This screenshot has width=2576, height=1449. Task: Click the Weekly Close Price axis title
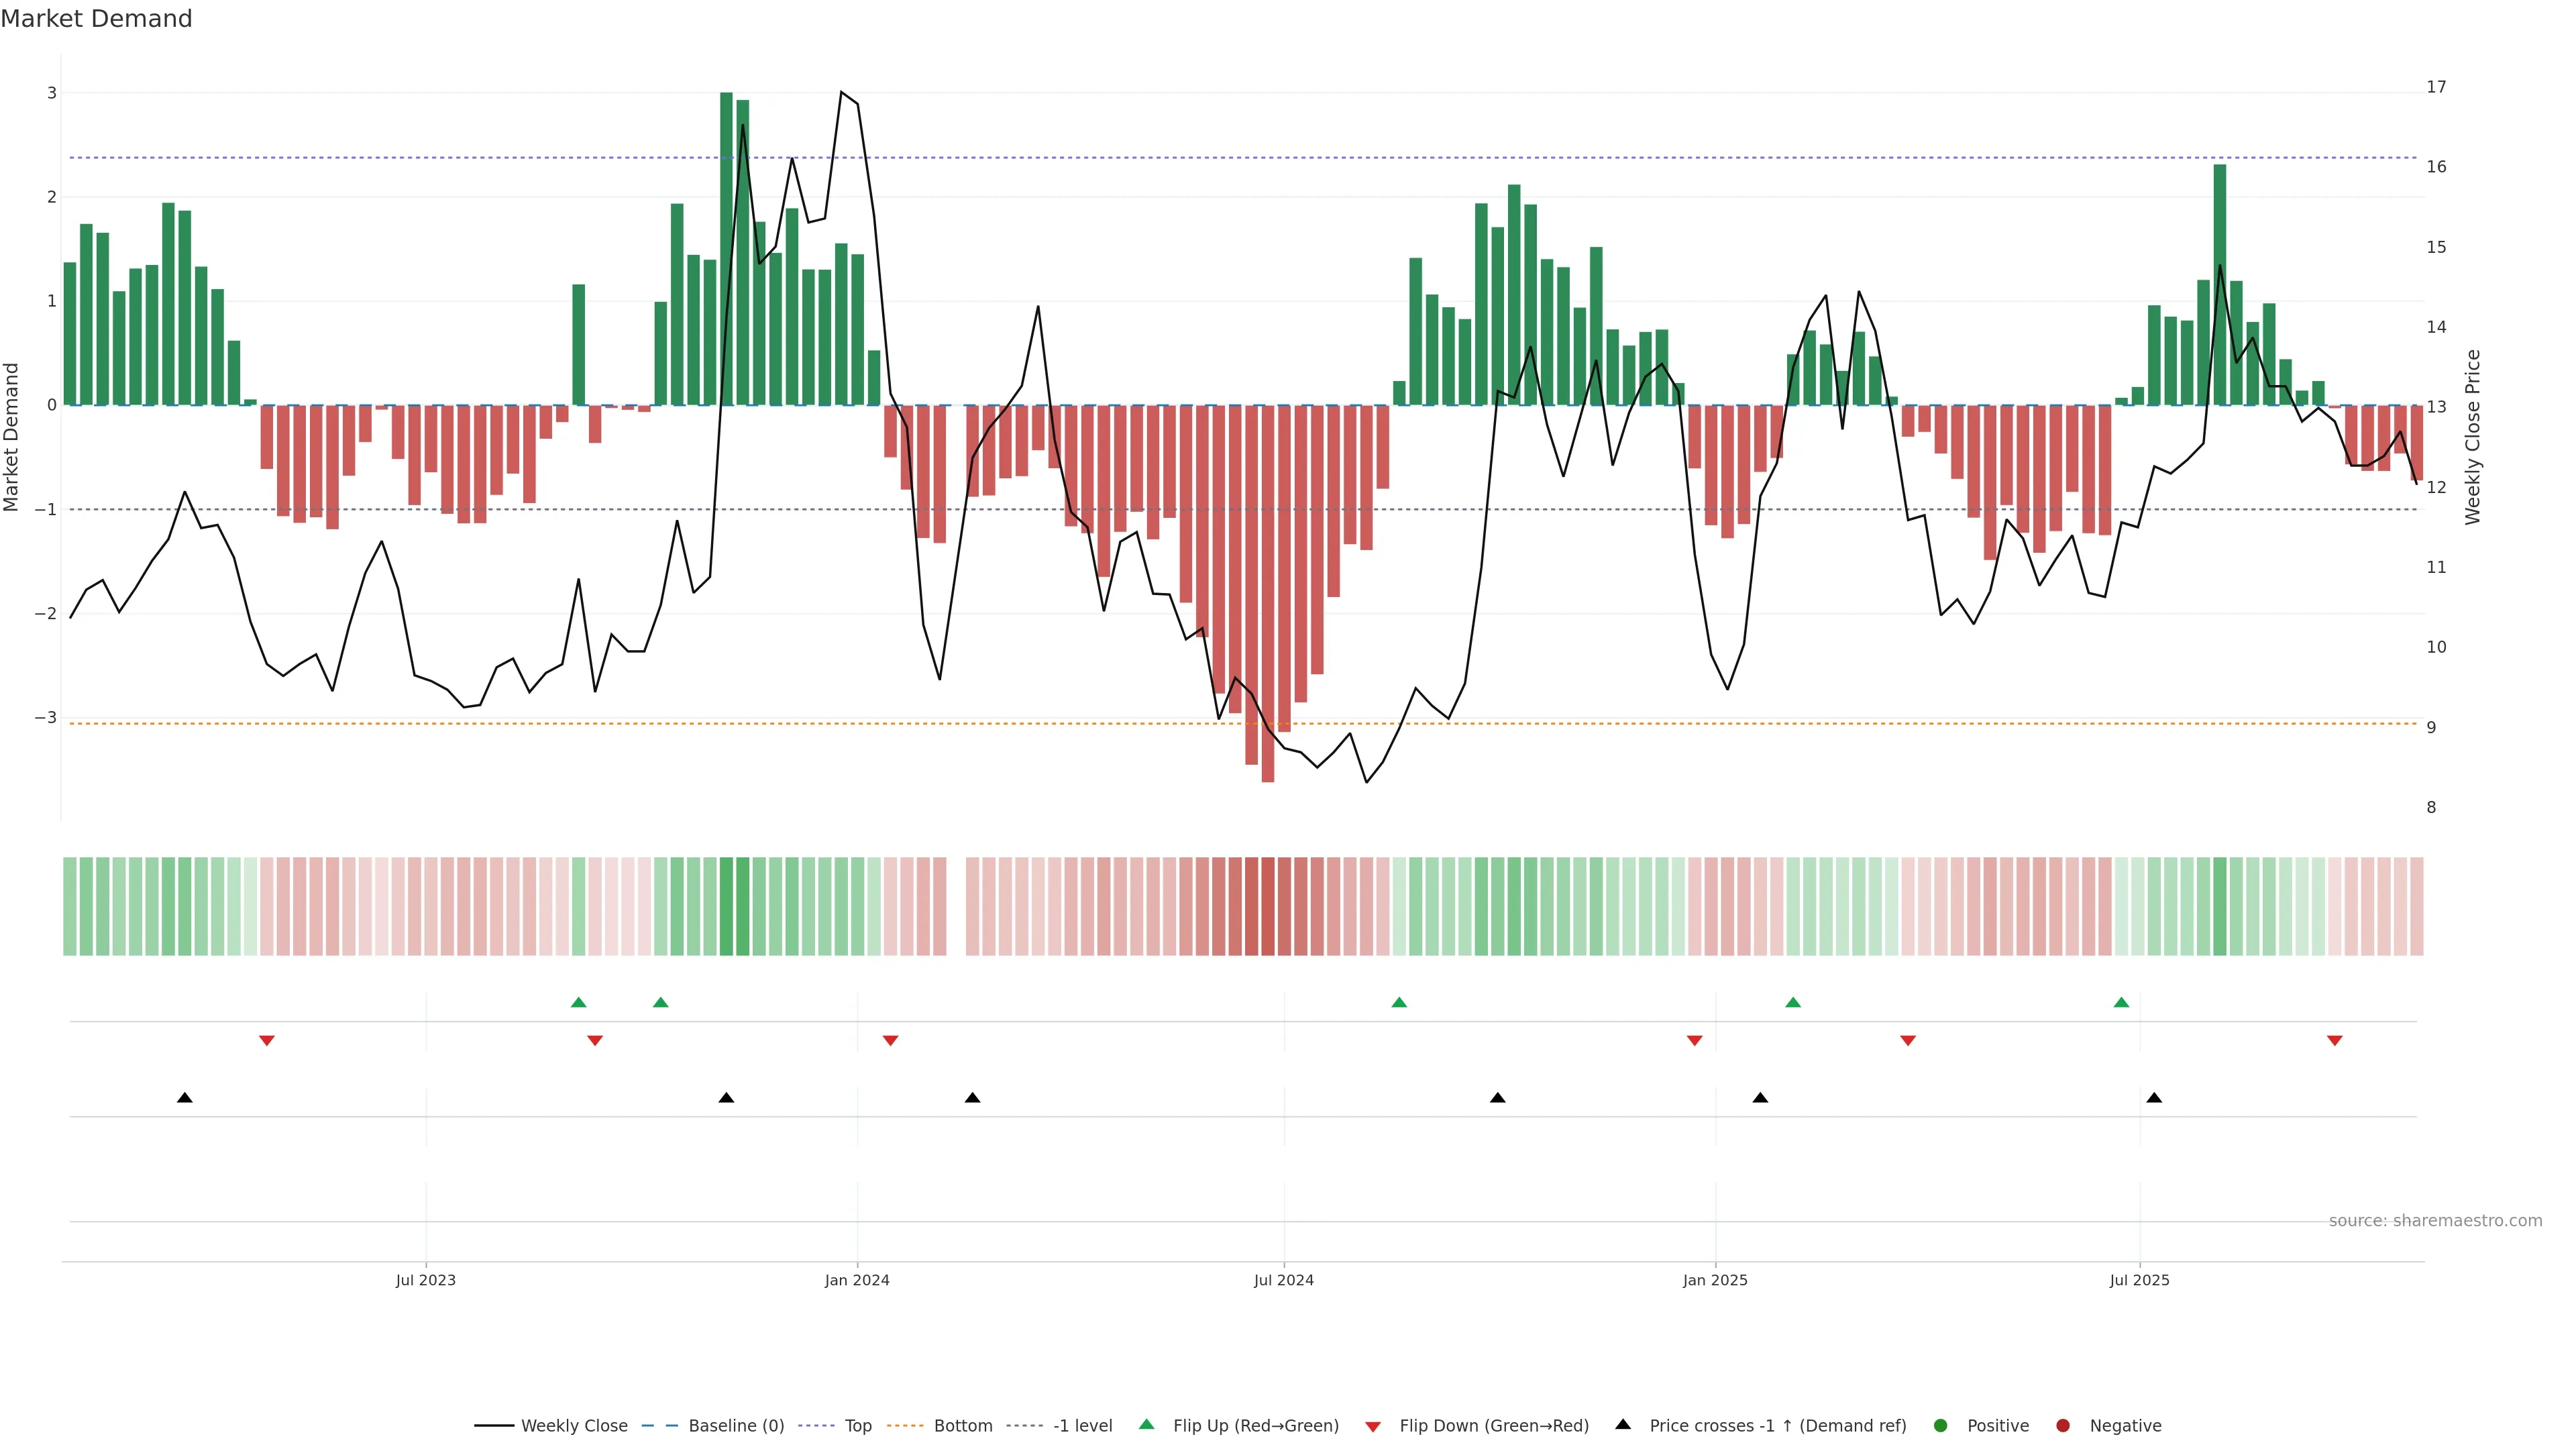2472,437
